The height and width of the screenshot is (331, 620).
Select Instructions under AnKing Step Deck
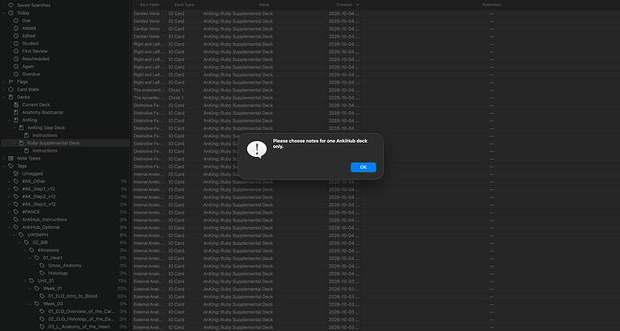click(x=45, y=135)
